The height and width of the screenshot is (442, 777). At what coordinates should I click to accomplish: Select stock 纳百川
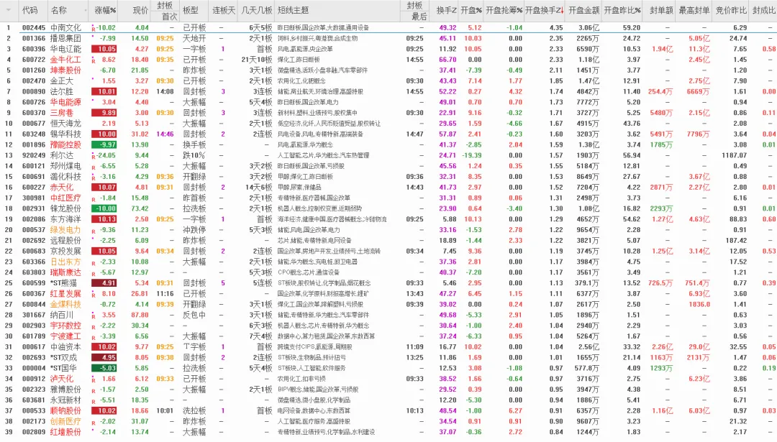tap(61, 315)
